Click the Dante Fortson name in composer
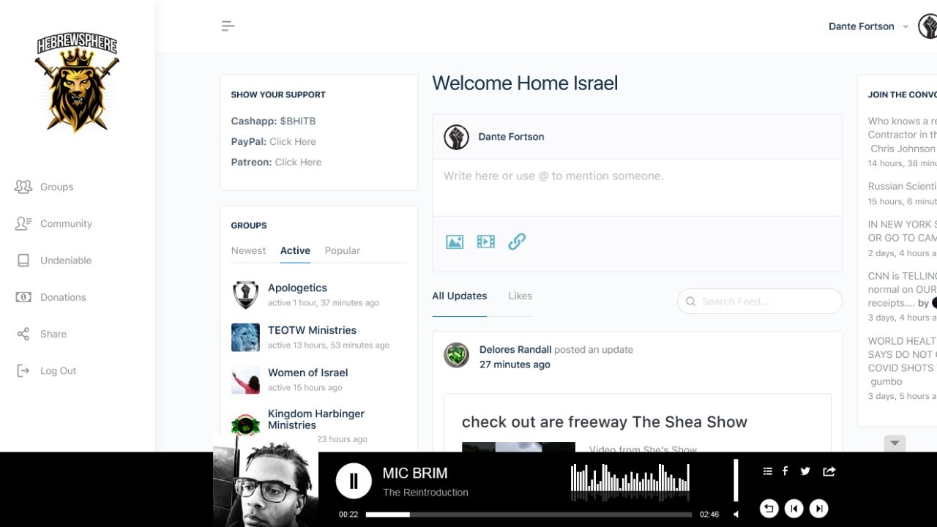 (x=511, y=137)
